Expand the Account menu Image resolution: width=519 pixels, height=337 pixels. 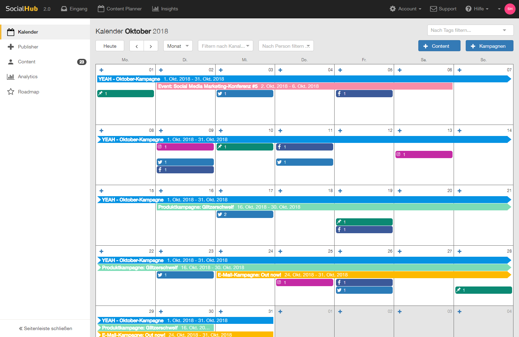pos(406,9)
